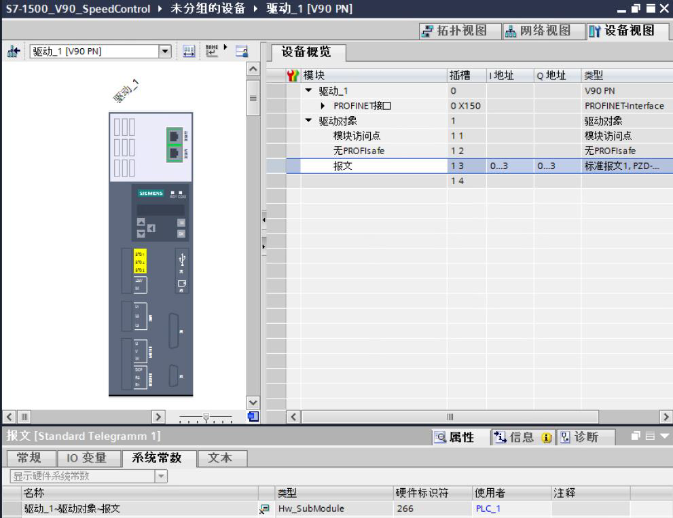Click the network switch icon left of device selector
Screen dimensions: 673x518
pyautogui.click(x=14, y=52)
